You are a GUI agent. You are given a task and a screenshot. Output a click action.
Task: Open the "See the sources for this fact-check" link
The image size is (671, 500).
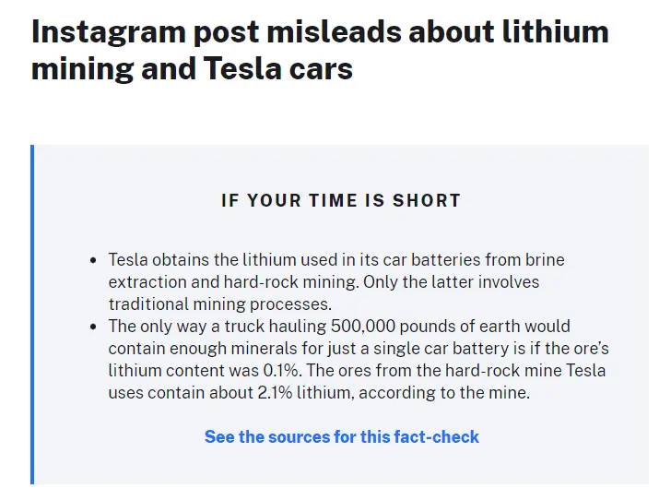pos(341,436)
